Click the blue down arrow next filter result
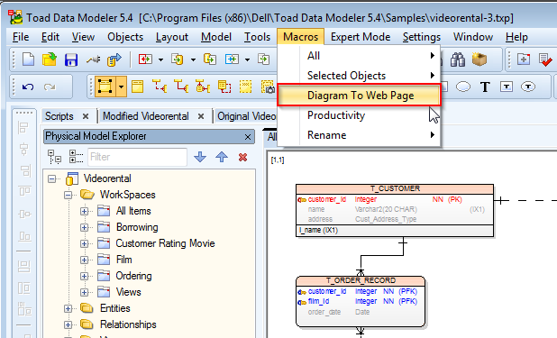This screenshot has height=338, width=557. (x=200, y=157)
